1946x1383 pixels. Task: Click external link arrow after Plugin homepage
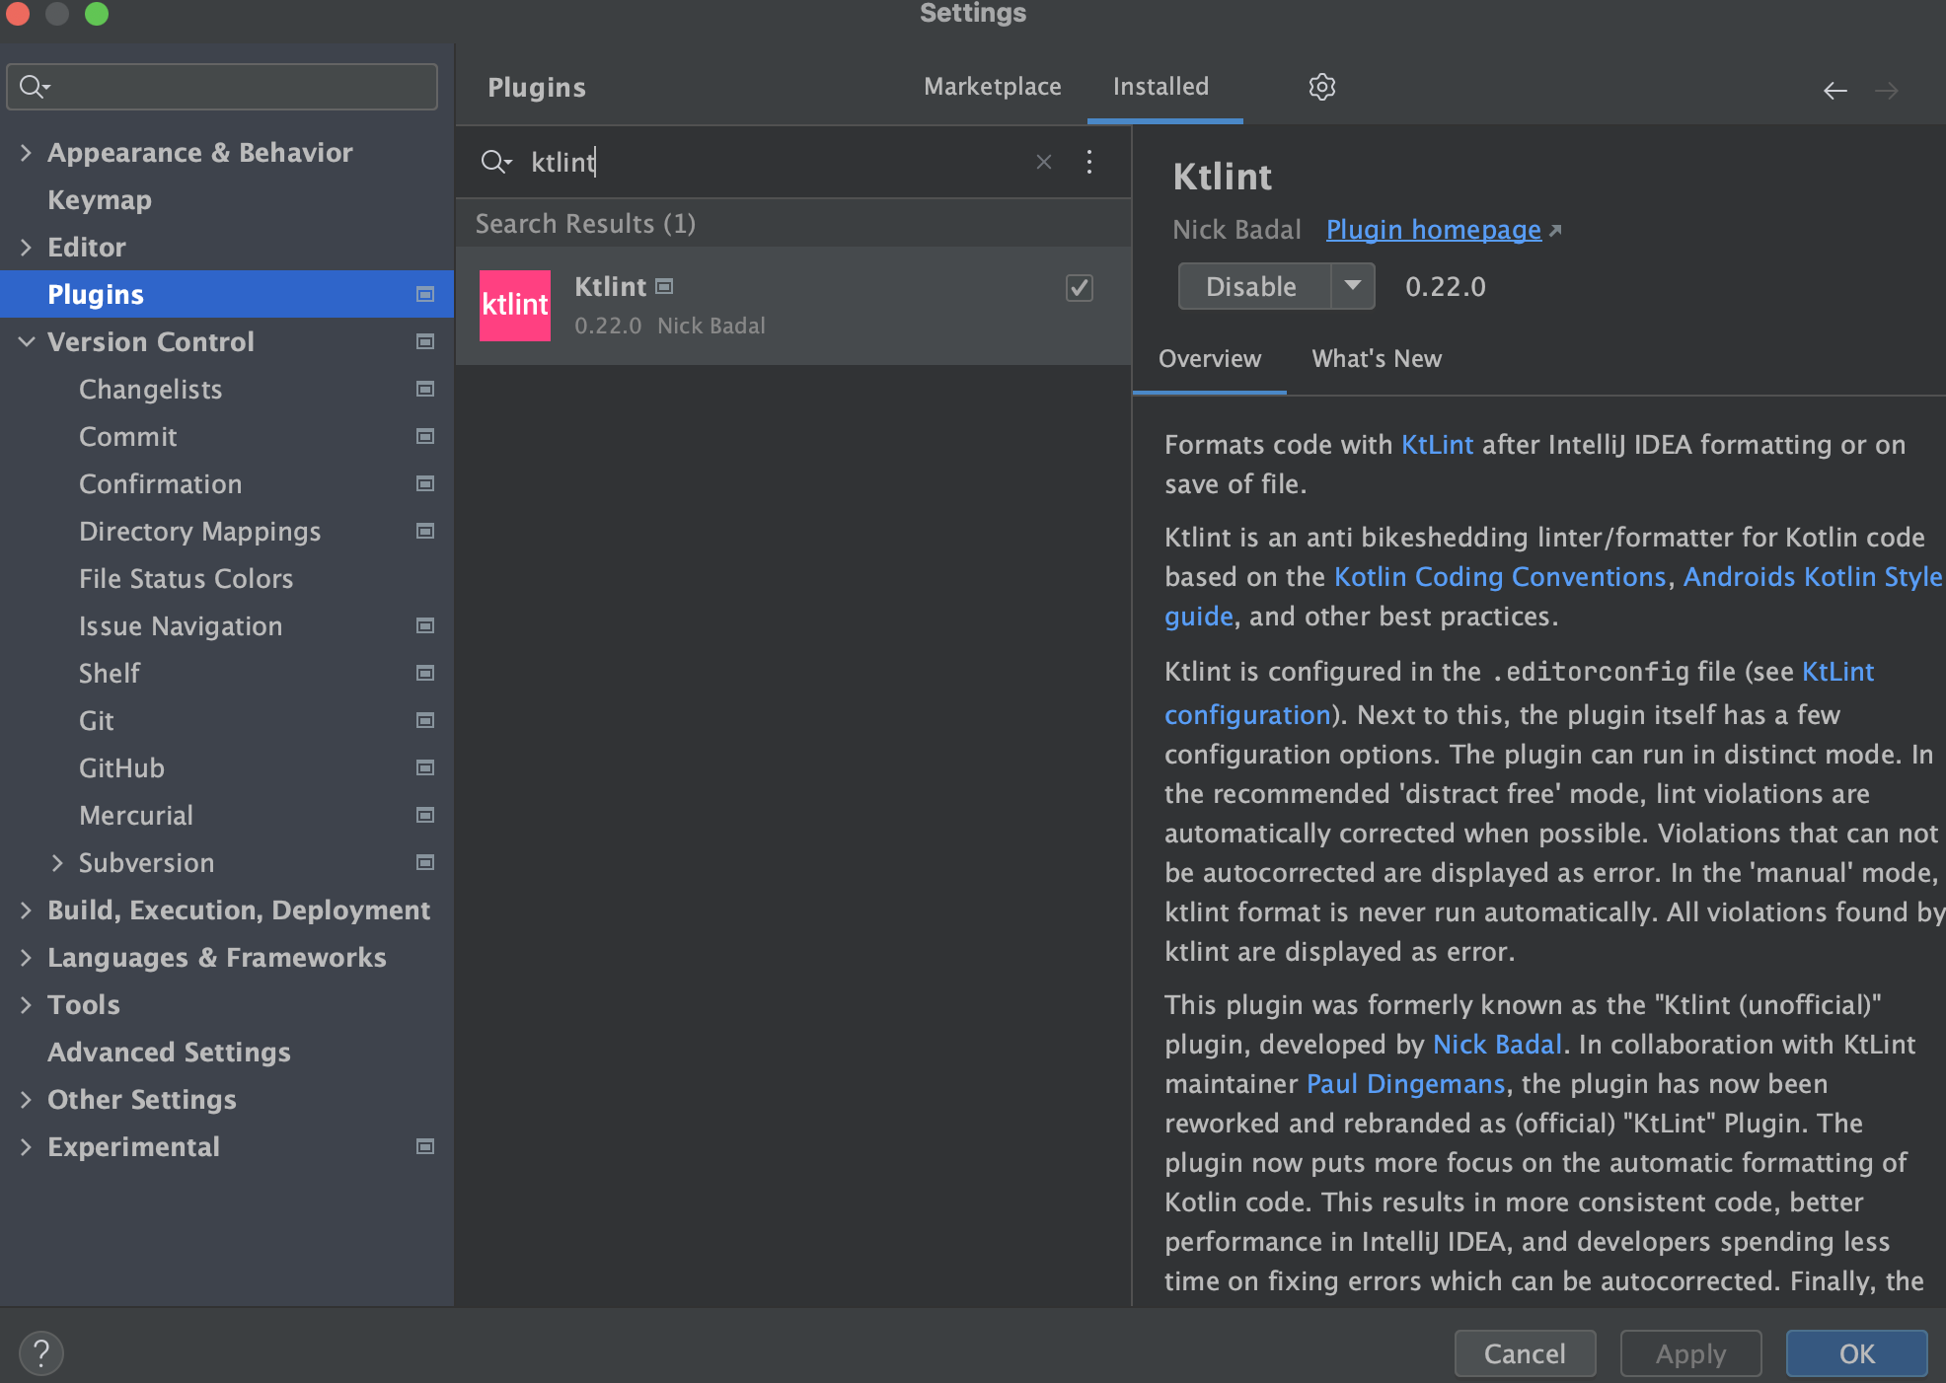[x=1555, y=231]
